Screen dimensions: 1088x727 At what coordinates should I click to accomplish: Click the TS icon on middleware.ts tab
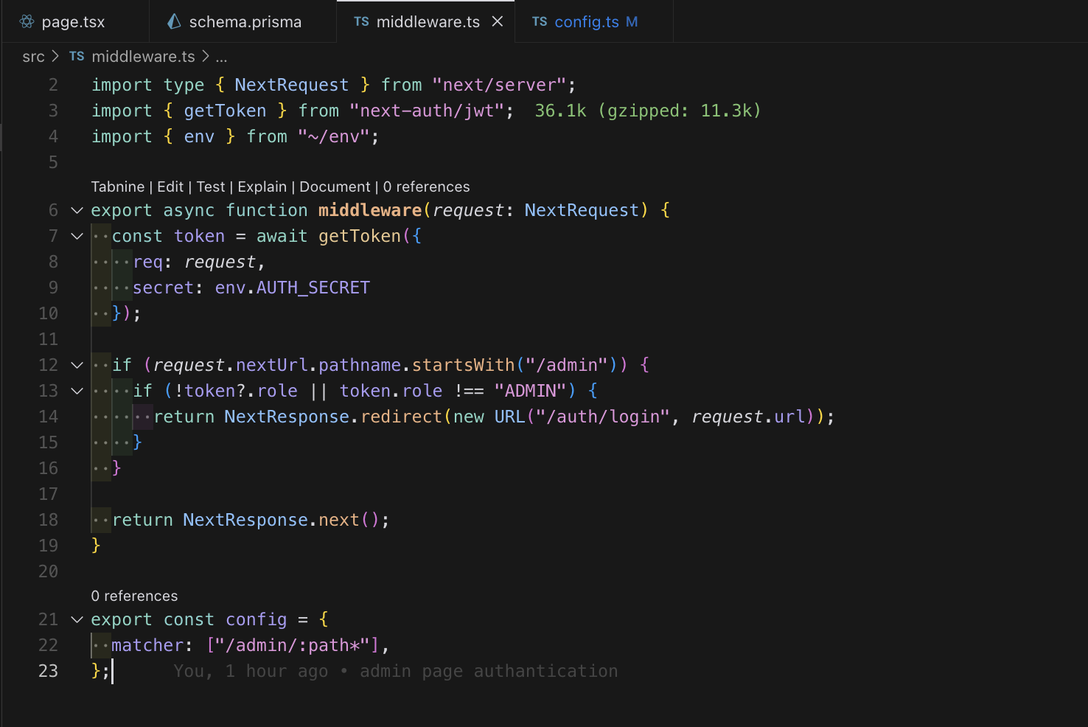coord(361,21)
